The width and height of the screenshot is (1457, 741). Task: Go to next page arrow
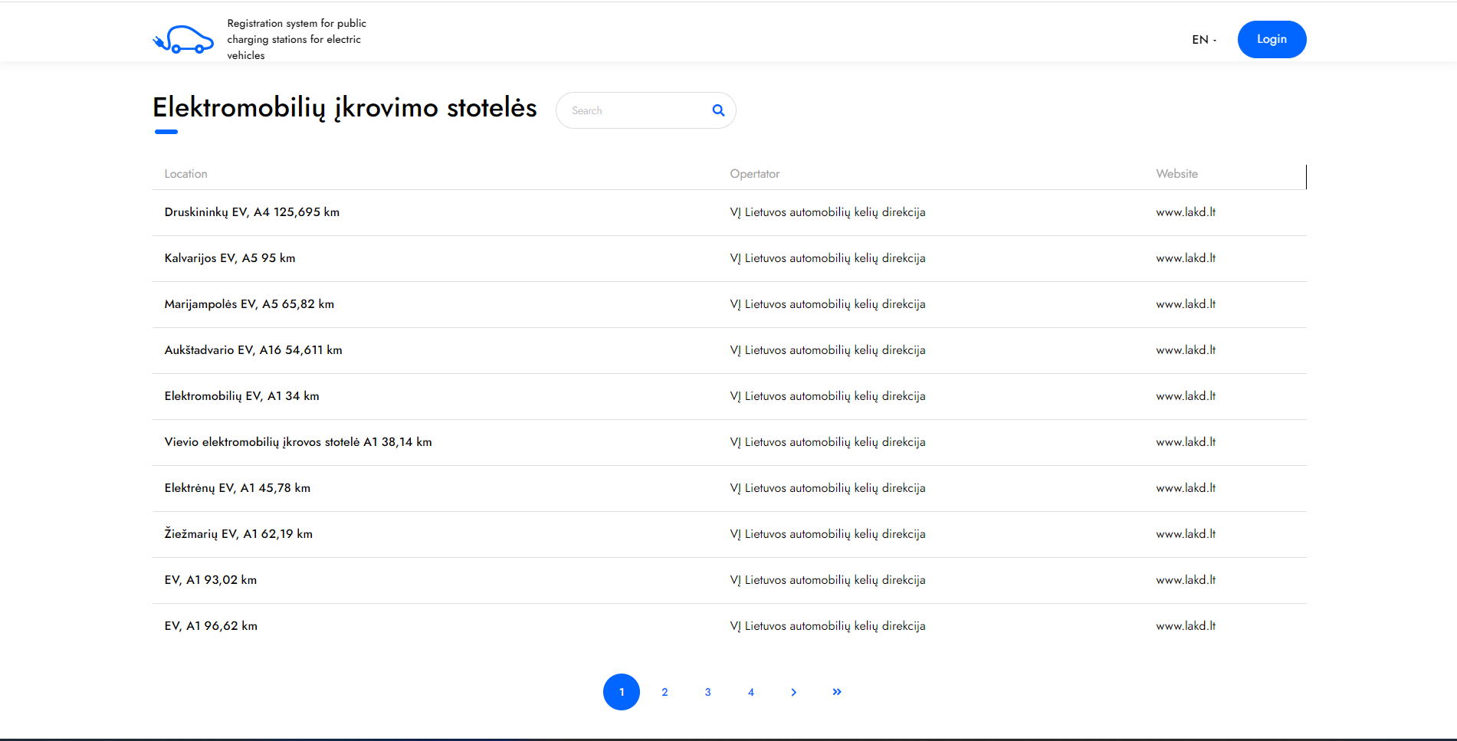click(x=793, y=692)
